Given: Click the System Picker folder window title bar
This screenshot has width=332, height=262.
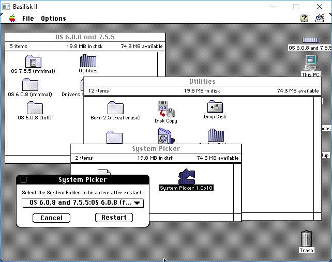Looking at the screenshot, I should [x=156, y=148].
